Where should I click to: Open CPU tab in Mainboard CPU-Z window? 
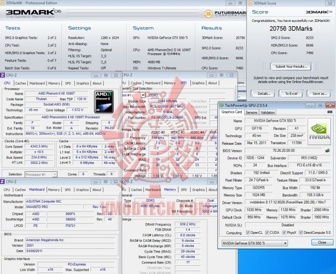point(7,190)
